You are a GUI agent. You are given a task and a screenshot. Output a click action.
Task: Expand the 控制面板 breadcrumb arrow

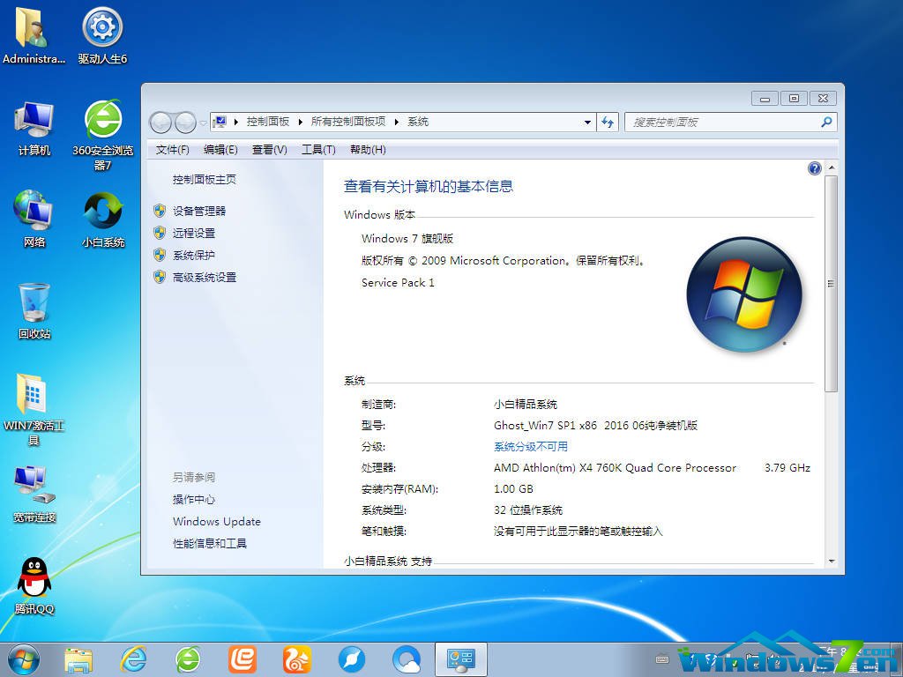coord(301,122)
